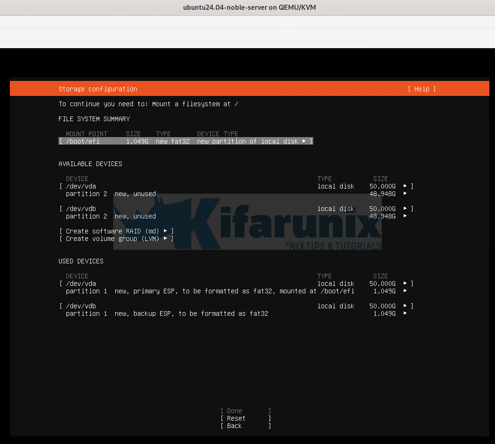This screenshot has height=444, width=495.
Task: Expand arrow for used /dev/vda 50.000G
Action: pyautogui.click(x=405, y=284)
